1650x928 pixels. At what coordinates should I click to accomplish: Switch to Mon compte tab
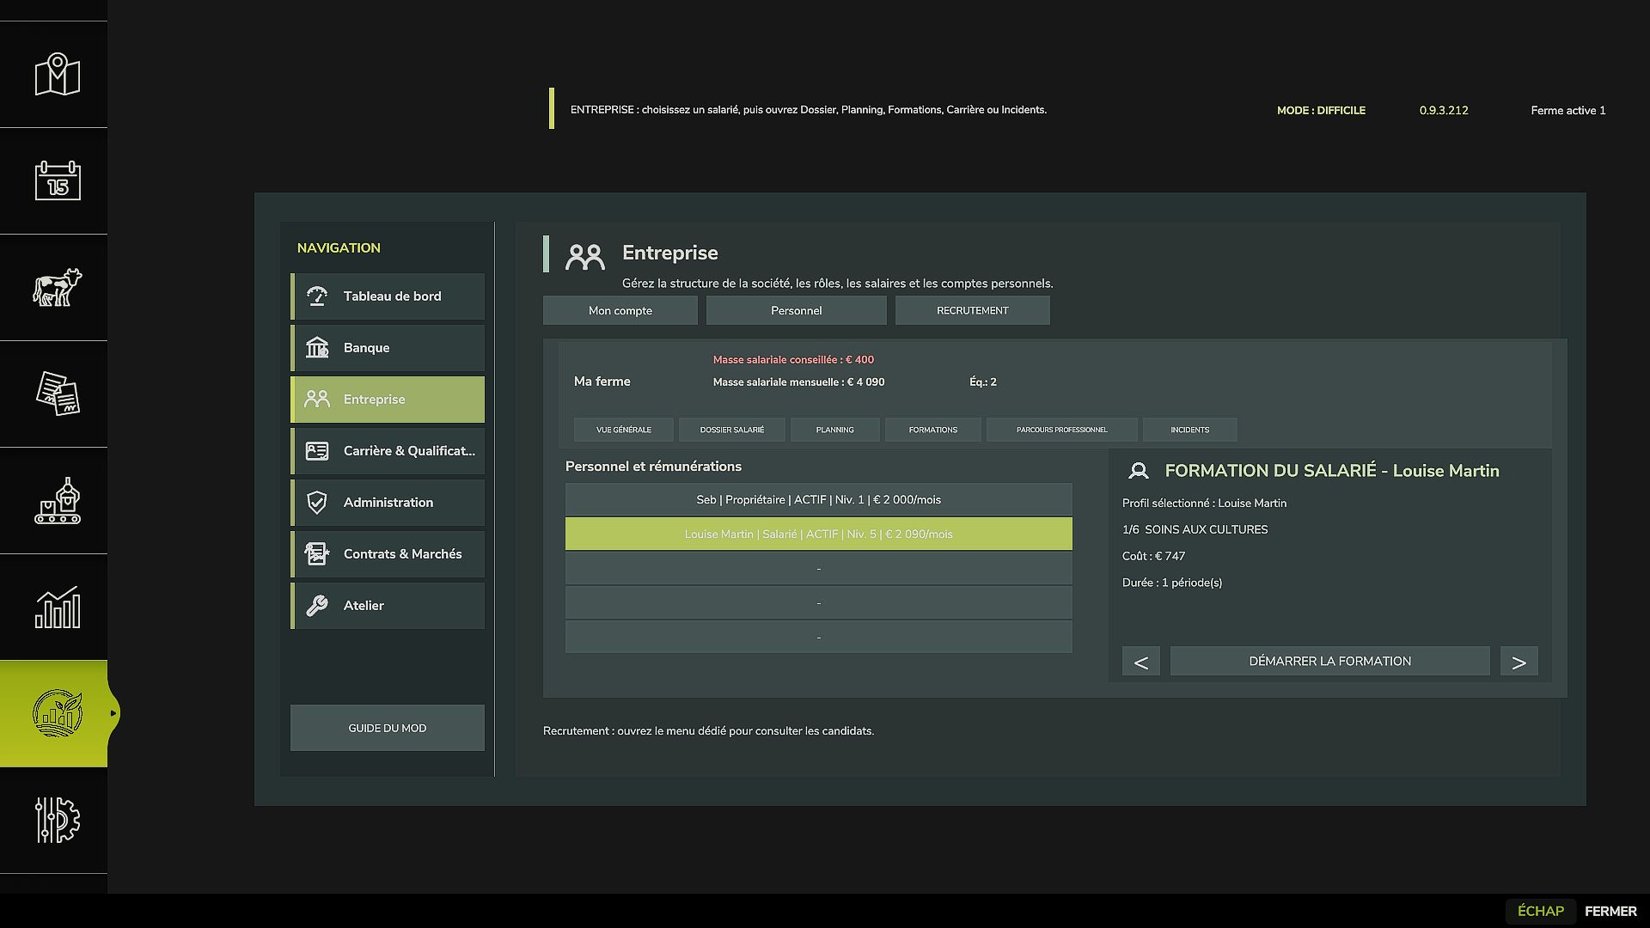click(x=620, y=310)
